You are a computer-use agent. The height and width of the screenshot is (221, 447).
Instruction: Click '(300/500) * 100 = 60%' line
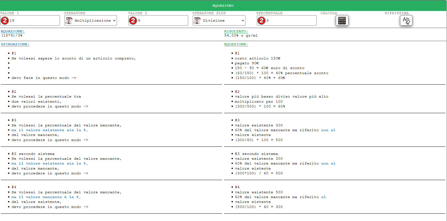(260, 106)
